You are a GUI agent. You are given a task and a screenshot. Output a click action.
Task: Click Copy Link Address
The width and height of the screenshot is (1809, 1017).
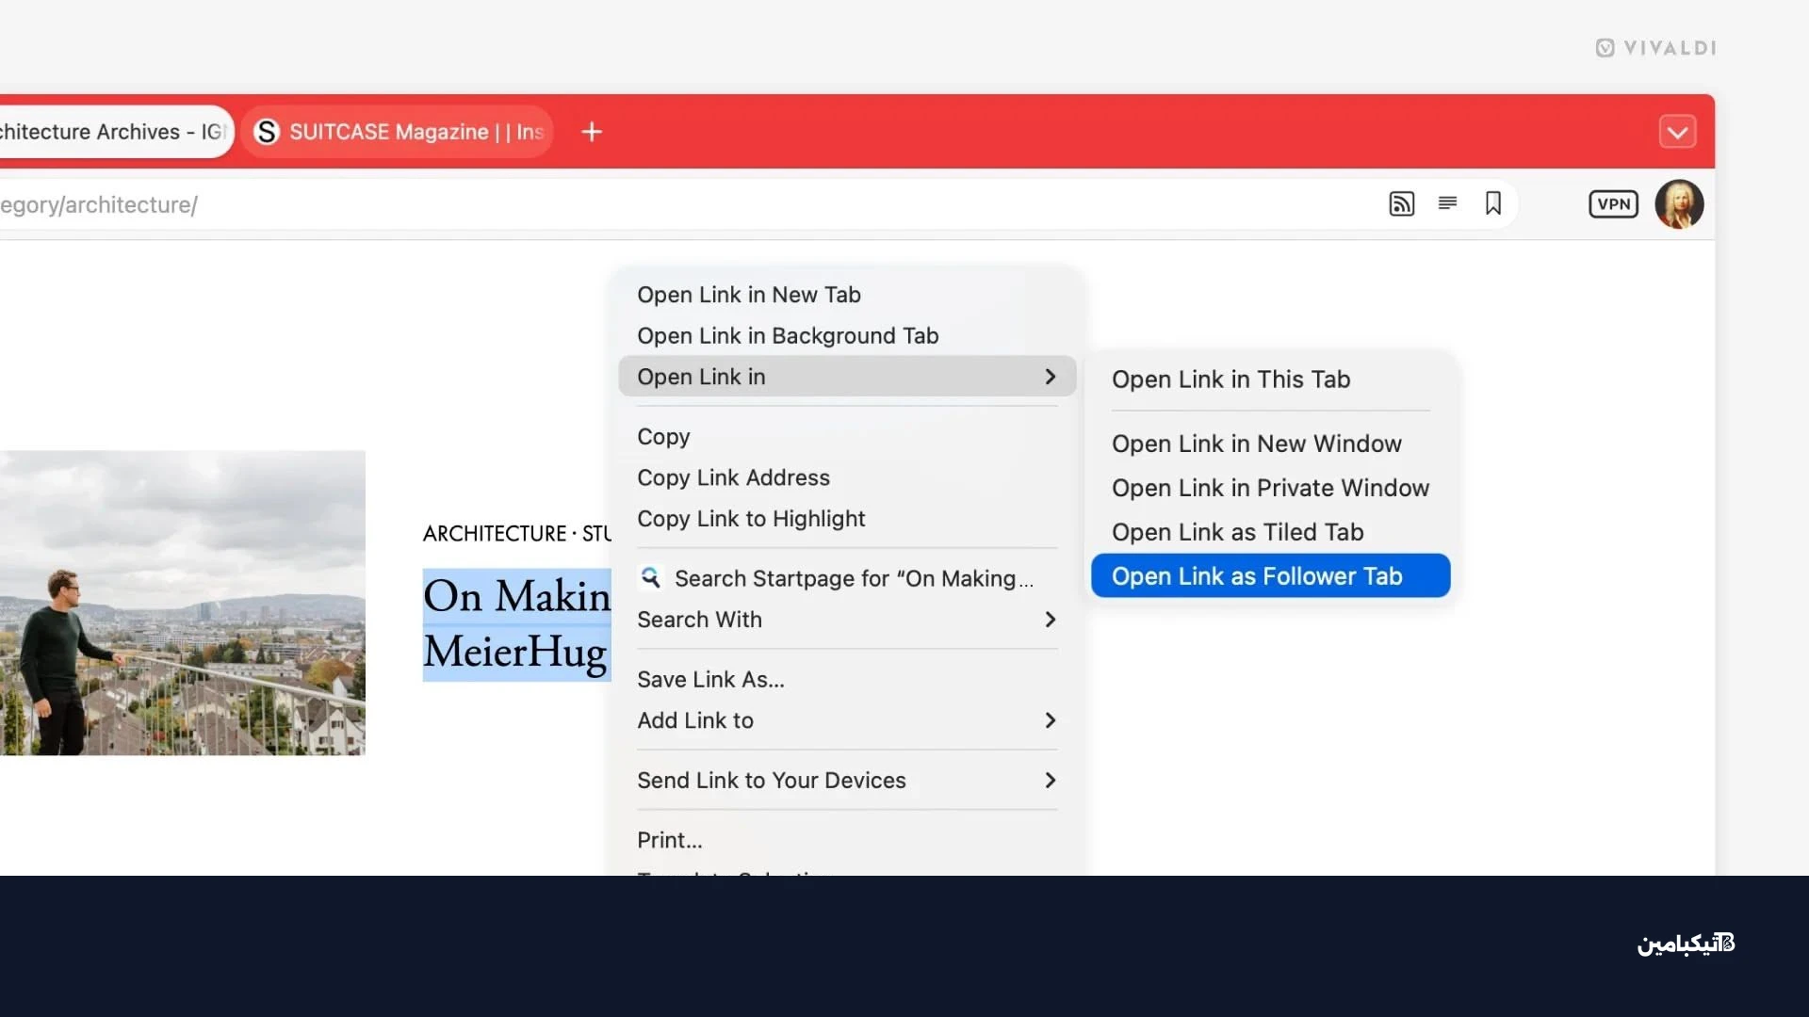coord(733,477)
